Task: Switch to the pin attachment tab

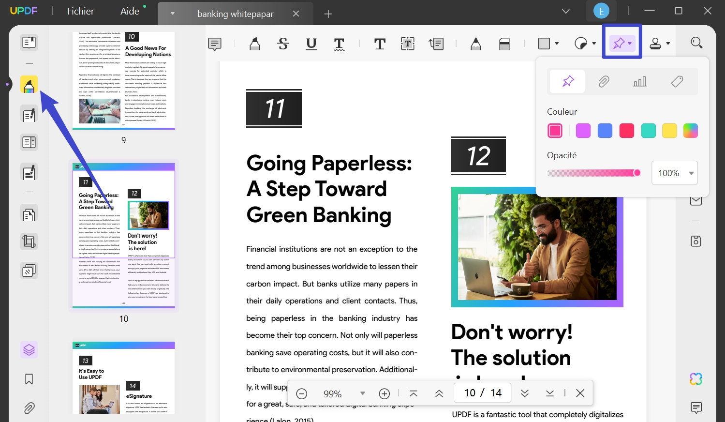Action: point(567,81)
